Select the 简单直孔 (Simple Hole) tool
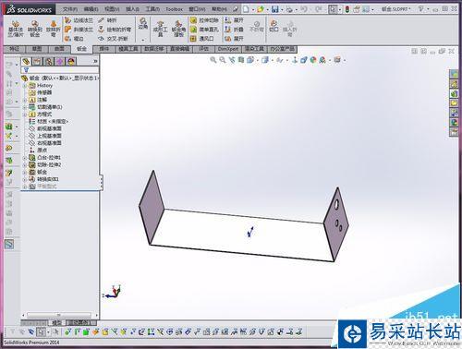The image size is (462, 349). [204, 30]
